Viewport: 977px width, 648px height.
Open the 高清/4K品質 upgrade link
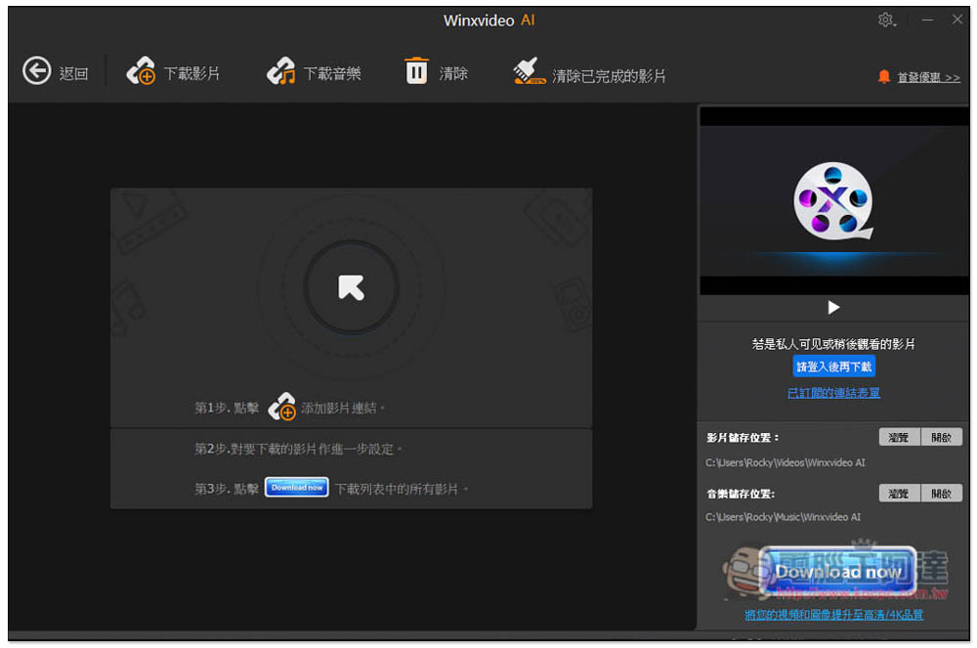coord(833,615)
